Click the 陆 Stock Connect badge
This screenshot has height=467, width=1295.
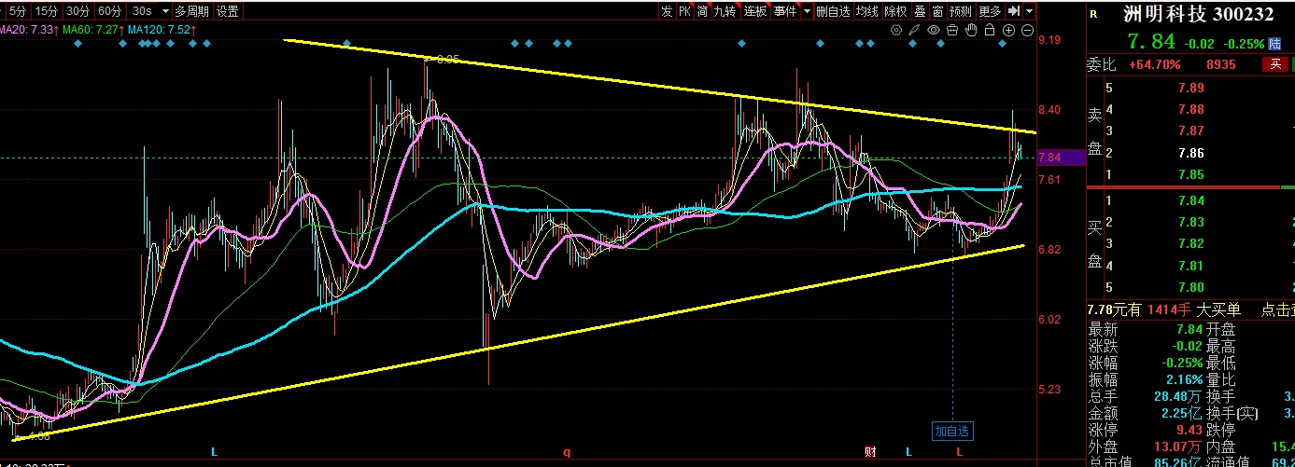[1274, 43]
